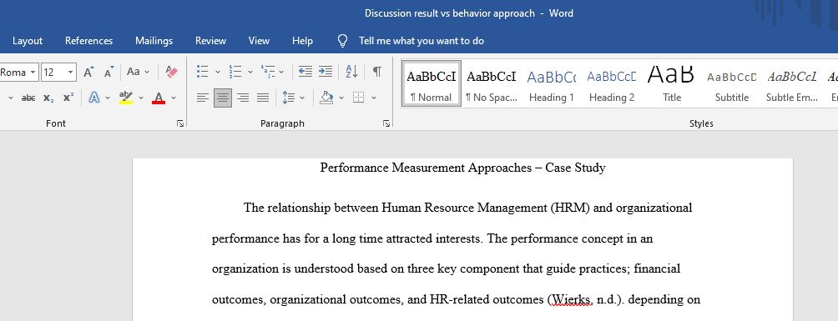Insert a bulleted list
Image resolution: width=838 pixels, height=321 pixels.
tap(203, 72)
